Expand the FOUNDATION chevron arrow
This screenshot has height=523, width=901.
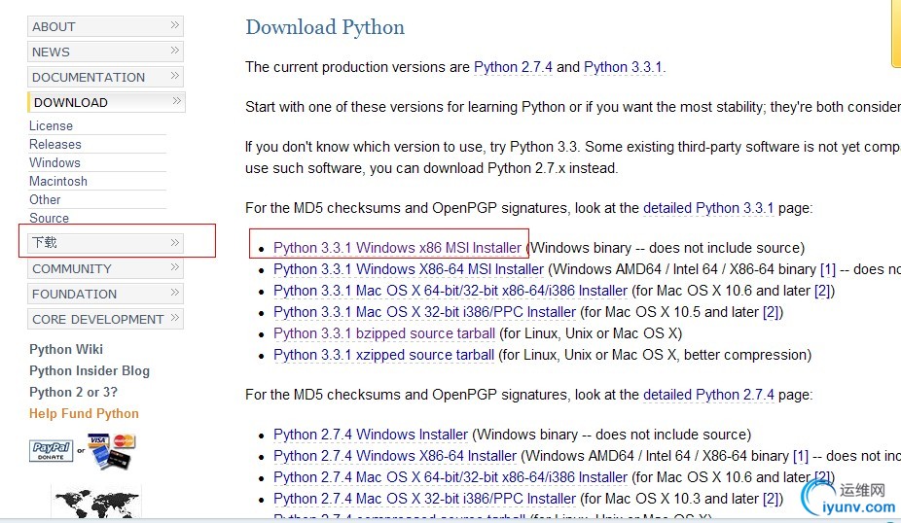click(x=175, y=293)
